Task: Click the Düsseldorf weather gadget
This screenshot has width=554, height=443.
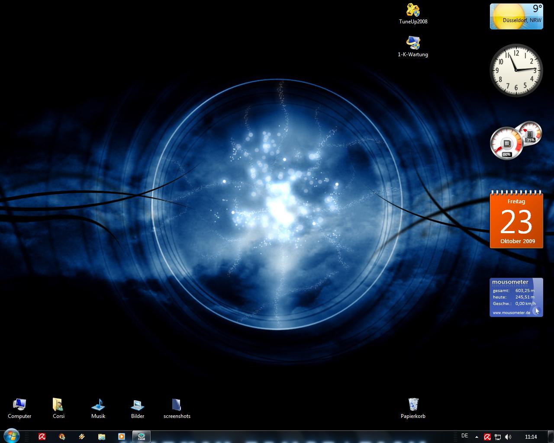Action: [x=516, y=16]
